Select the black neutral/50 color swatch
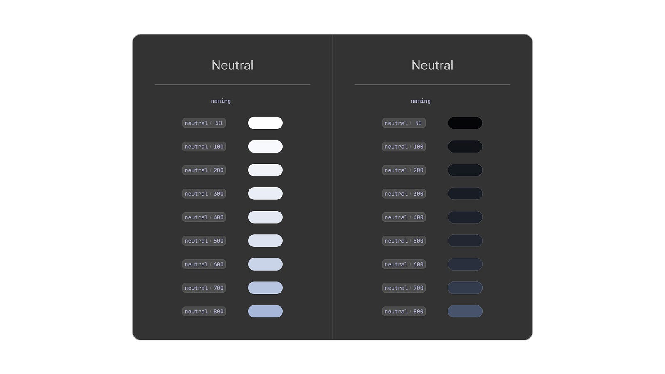 tap(465, 123)
